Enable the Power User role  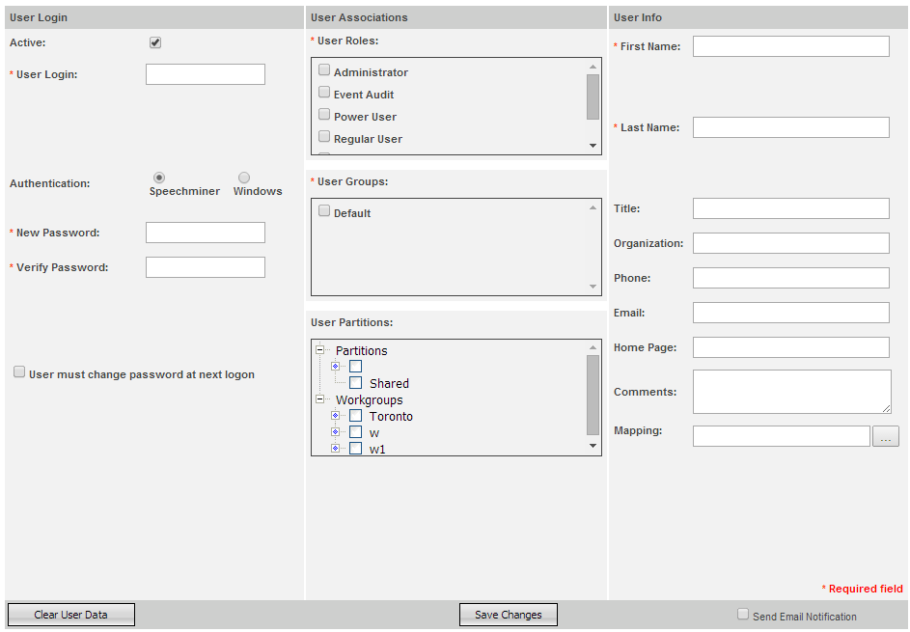[x=324, y=115]
